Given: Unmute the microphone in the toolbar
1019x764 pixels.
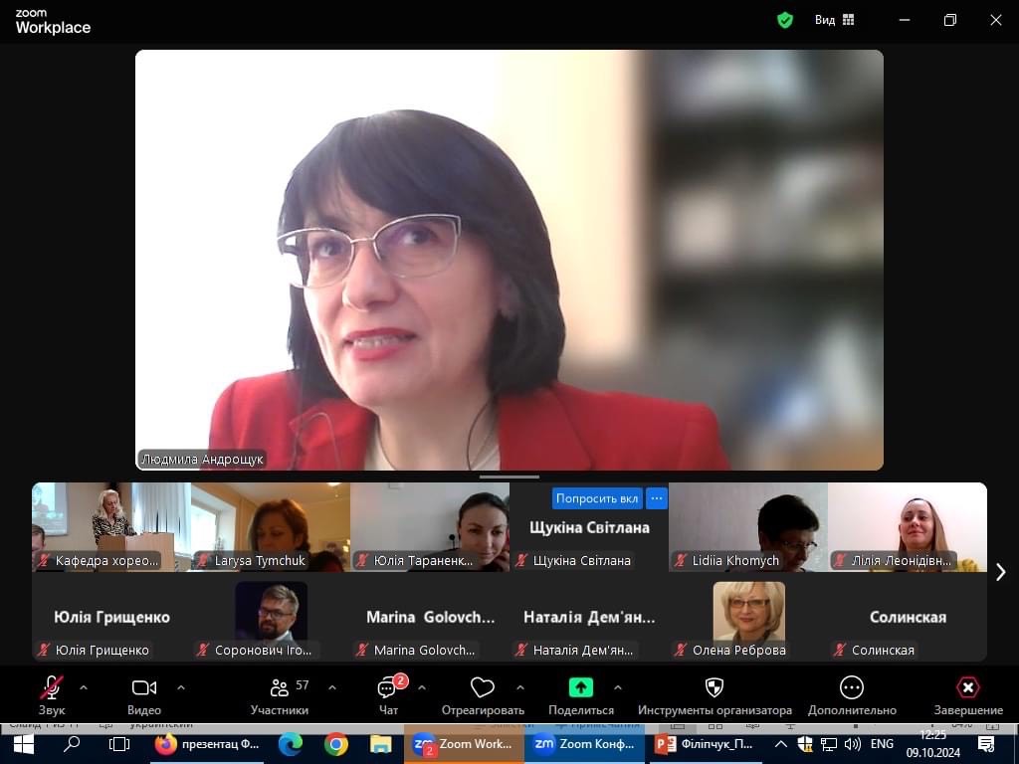Looking at the screenshot, I should 52,687.
